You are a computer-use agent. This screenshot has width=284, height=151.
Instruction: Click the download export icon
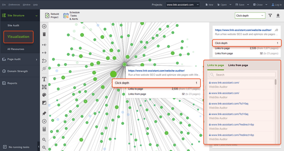(x=278, y=15)
